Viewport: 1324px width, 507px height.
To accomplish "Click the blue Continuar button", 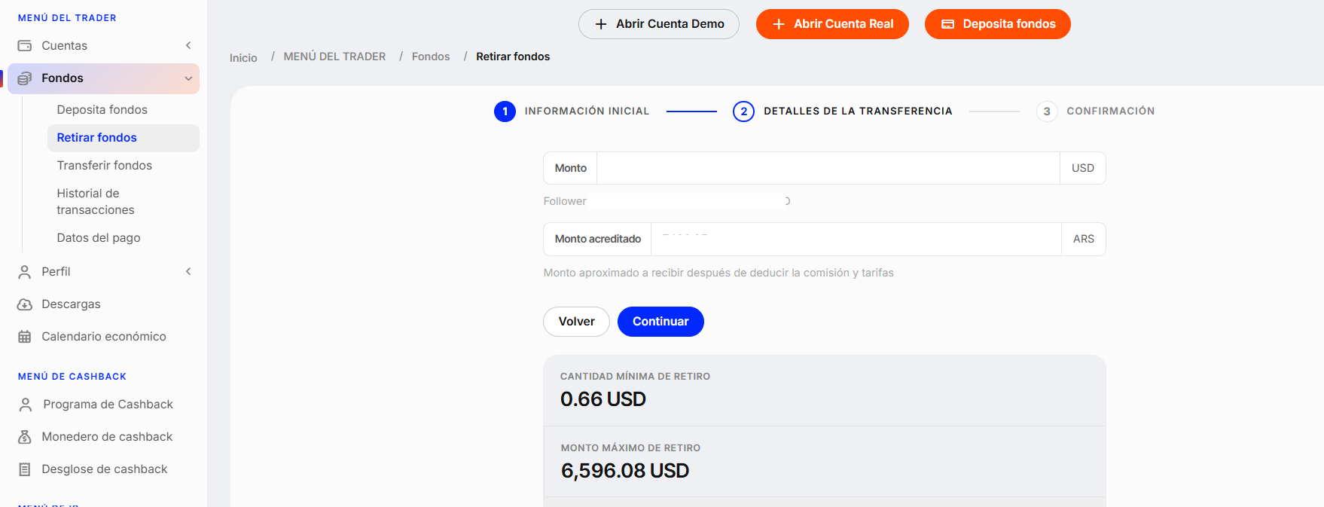I will point(660,322).
